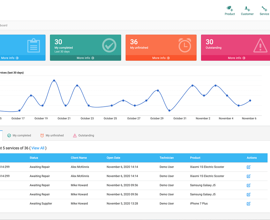This screenshot has width=270, height=220.
Task: Click the green checkmark icon in My completed card
Action: (x=109, y=45)
